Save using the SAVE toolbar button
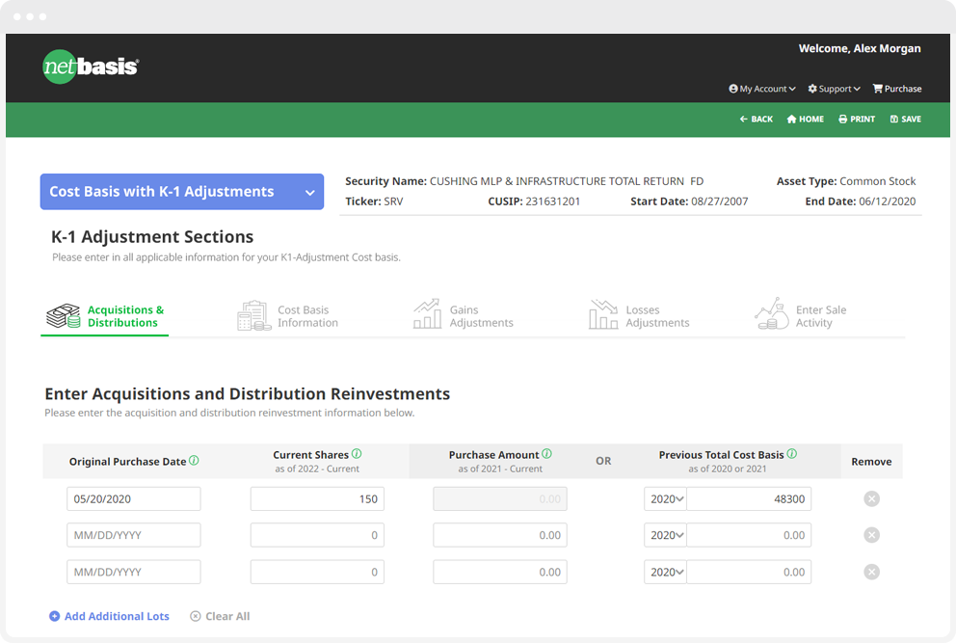 pos(905,119)
